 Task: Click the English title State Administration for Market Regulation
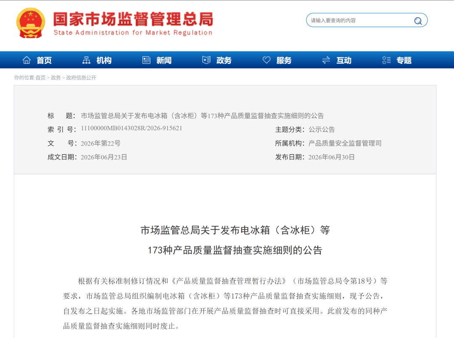(133, 33)
